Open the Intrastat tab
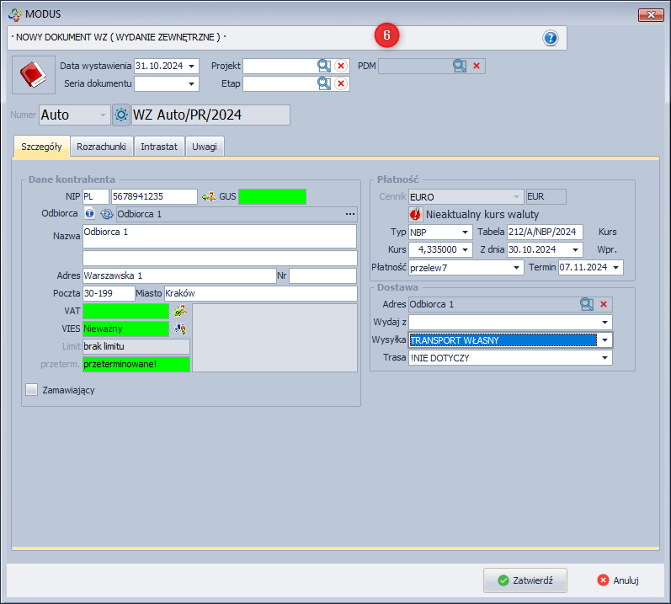This screenshot has height=604, width=671. (x=159, y=147)
